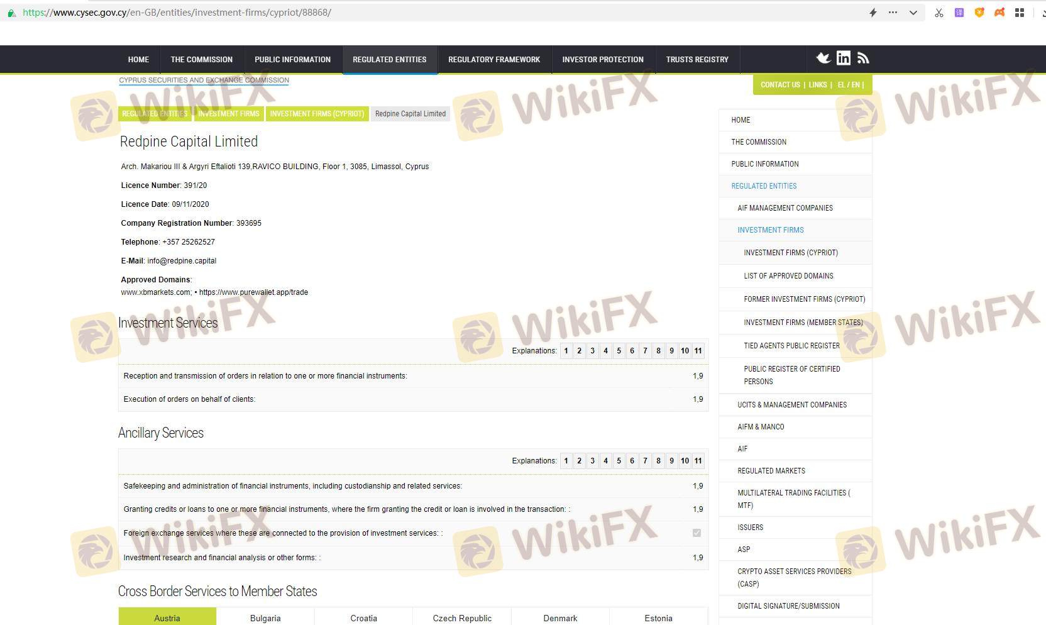Click the orange shield extension icon
The height and width of the screenshot is (625, 1046).
click(979, 13)
